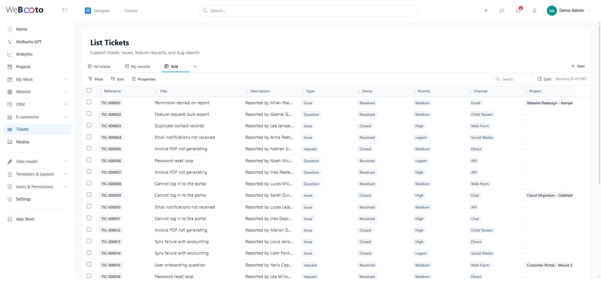Switch to All tickets tab
The width and height of the screenshot is (601, 296).
(x=99, y=67)
